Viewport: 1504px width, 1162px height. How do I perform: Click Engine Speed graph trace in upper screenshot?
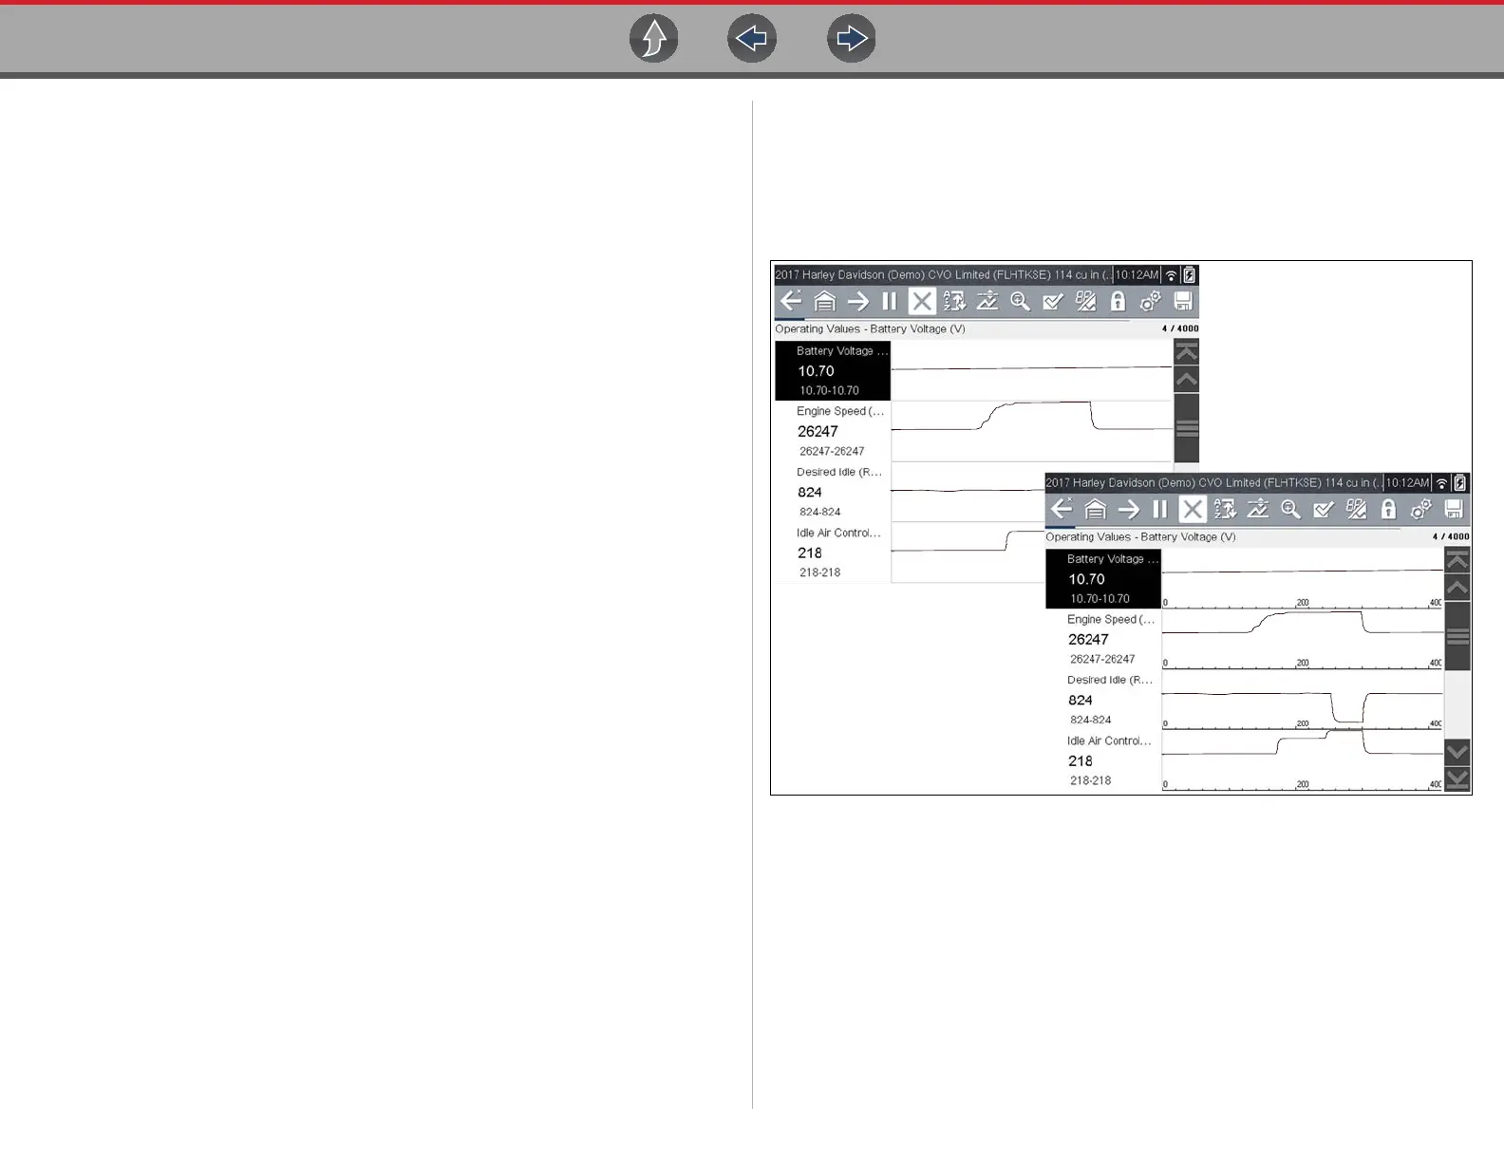(x=1032, y=431)
